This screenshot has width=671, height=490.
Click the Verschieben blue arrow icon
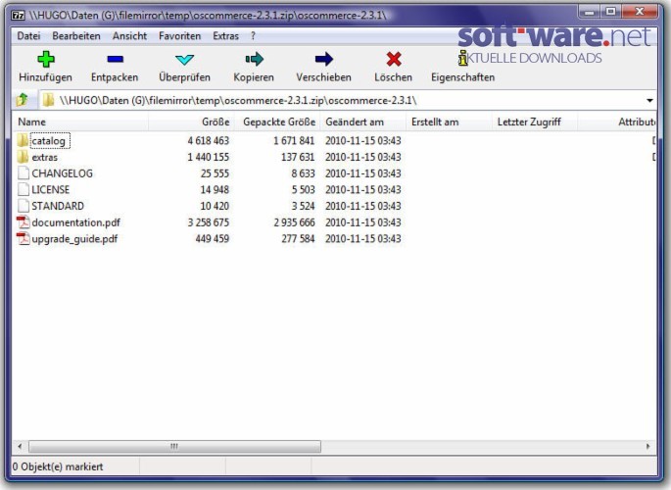click(x=324, y=59)
